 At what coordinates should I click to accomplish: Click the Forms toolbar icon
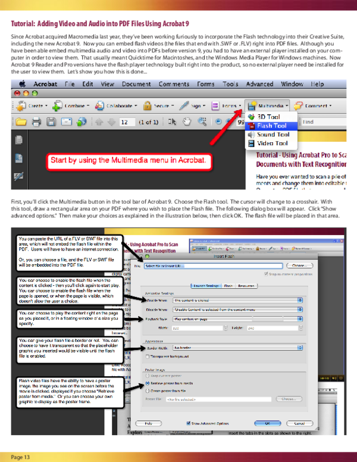click(215, 106)
